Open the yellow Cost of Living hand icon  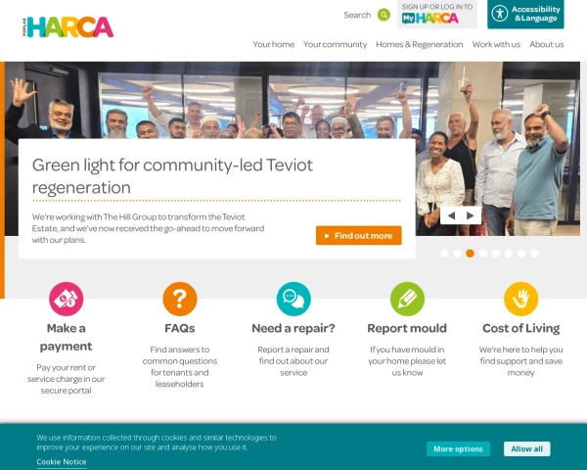521,299
